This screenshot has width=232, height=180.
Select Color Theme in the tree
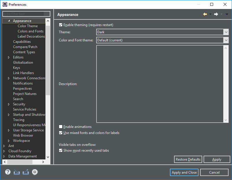coord(28,26)
